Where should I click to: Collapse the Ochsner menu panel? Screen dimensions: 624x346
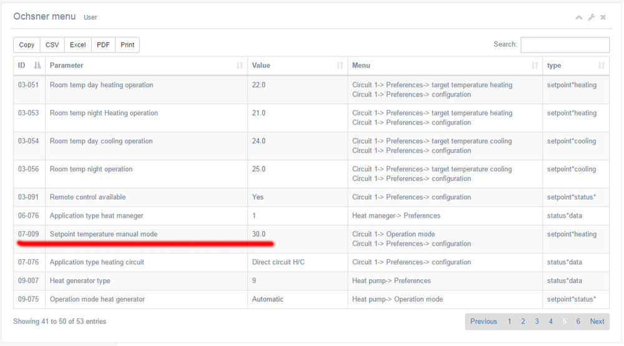(579, 17)
